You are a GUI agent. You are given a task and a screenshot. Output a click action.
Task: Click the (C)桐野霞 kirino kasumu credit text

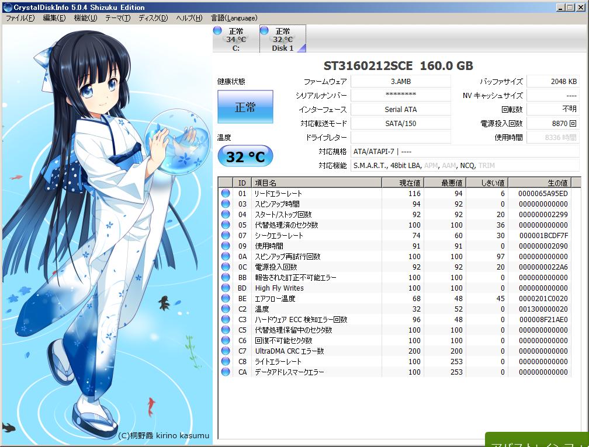click(x=164, y=435)
